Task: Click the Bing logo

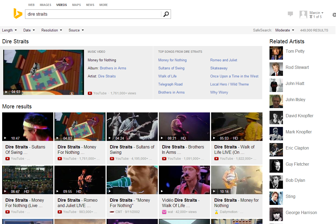Action: pos(18,13)
